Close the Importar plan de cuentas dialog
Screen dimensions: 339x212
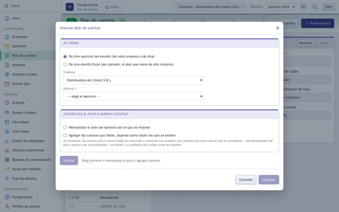pyautogui.click(x=278, y=28)
